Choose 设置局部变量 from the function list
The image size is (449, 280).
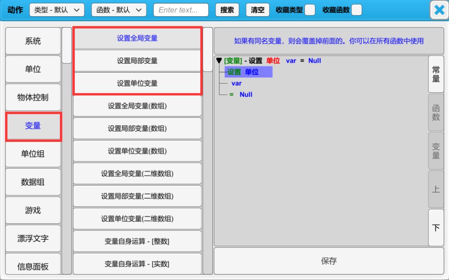tap(137, 61)
